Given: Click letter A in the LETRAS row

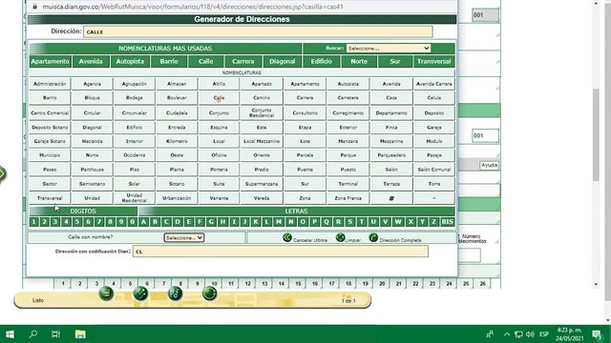Looking at the screenshot, I should 144,222.
